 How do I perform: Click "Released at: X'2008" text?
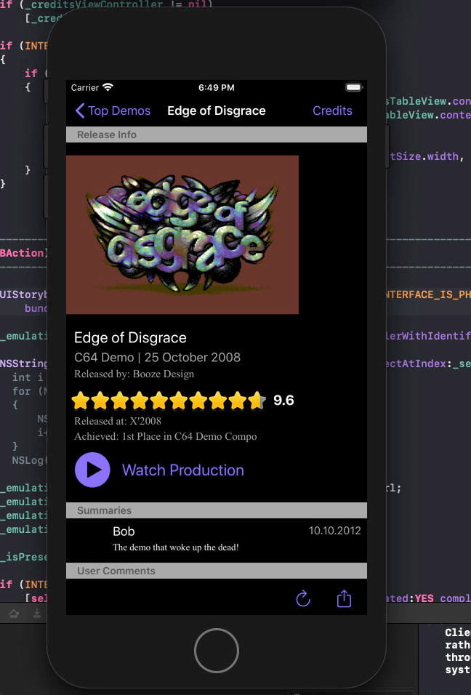pyautogui.click(x=118, y=421)
